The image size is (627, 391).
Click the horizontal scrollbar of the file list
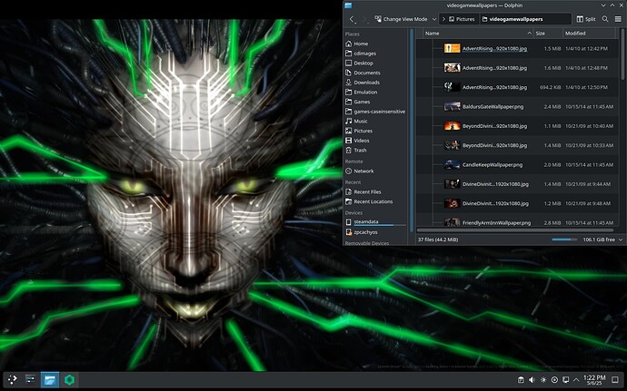tap(515, 230)
